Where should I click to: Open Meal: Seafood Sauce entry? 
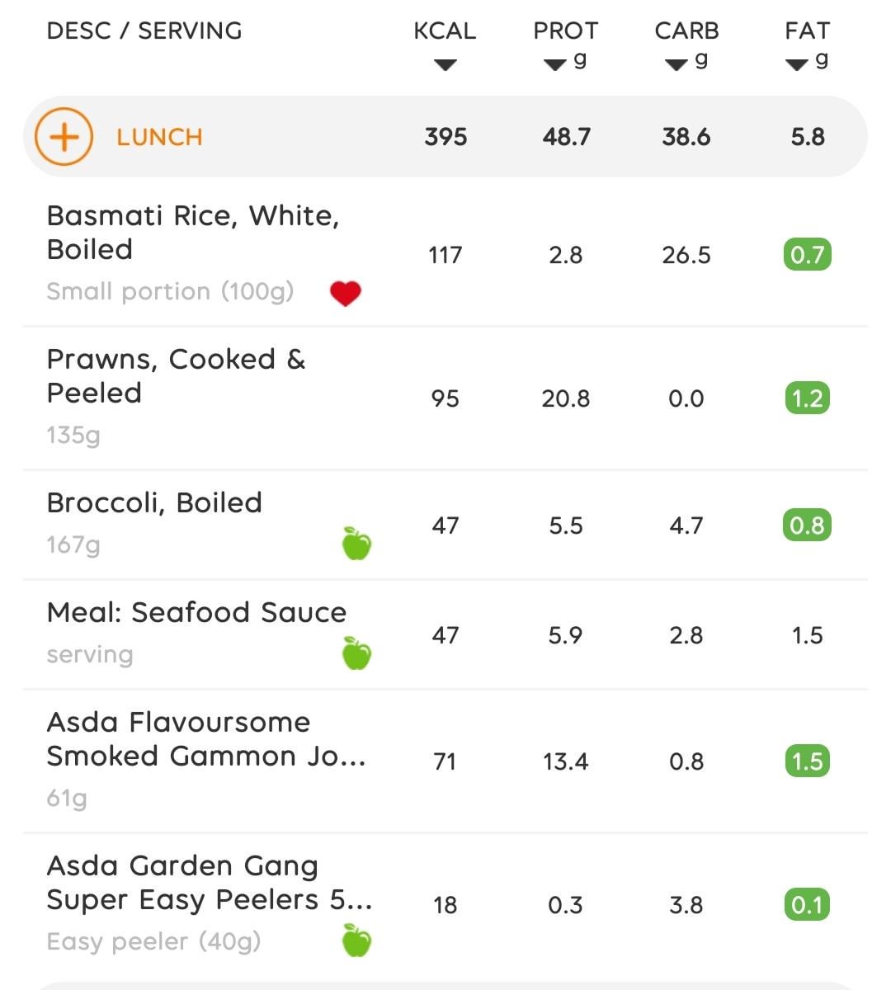[445, 634]
